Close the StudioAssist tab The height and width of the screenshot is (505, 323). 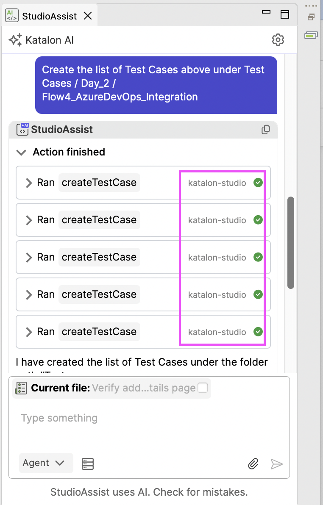pyautogui.click(x=88, y=16)
